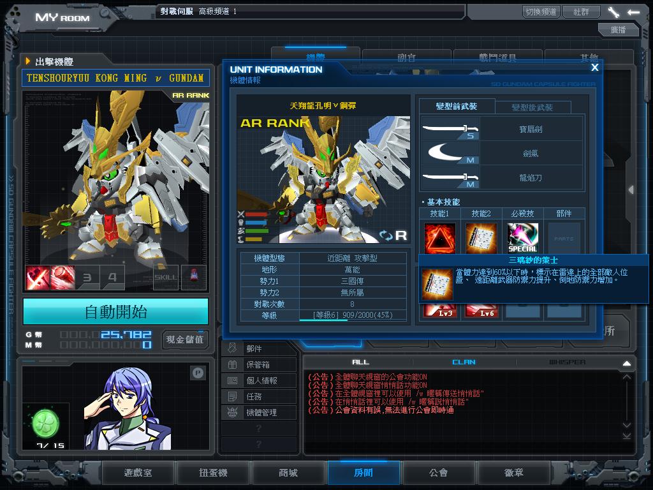Open settings with the wrench icon

coord(613,12)
